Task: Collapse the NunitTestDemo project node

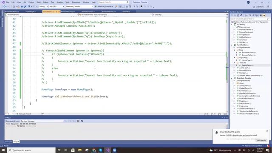Action: [x=232, y=45]
